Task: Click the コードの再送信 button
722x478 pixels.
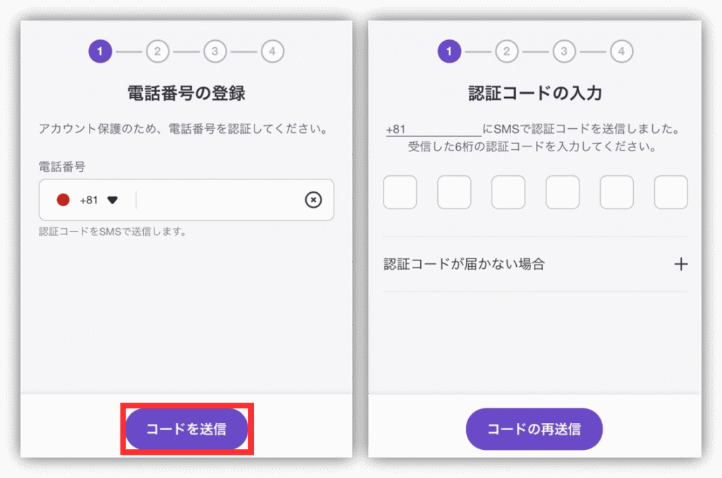Action: click(x=534, y=429)
